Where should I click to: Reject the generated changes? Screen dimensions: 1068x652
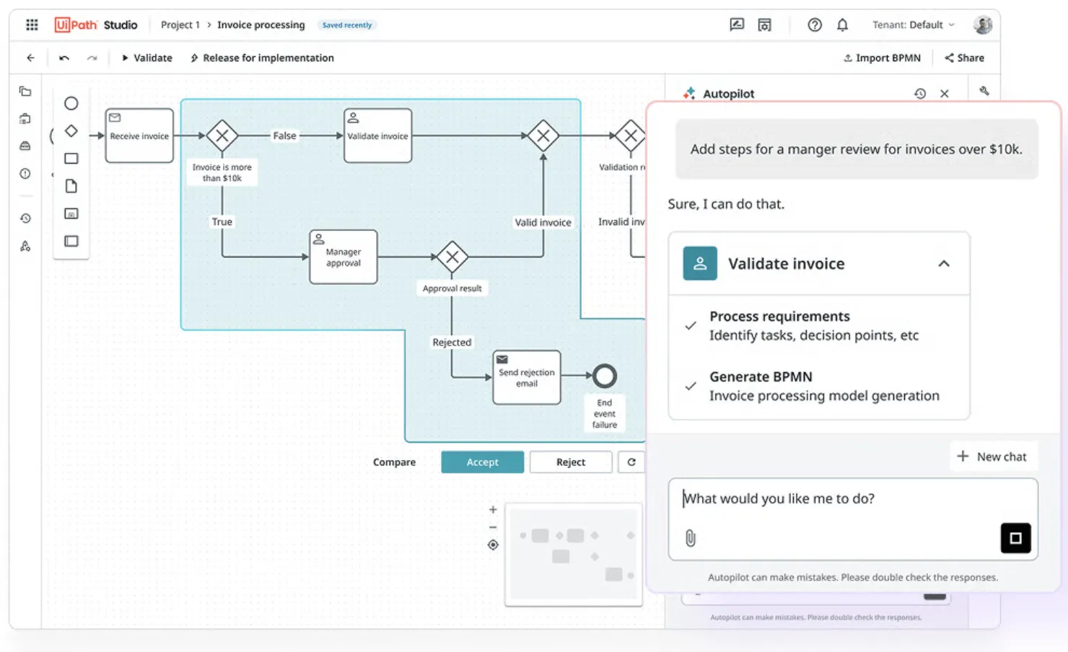tap(571, 462)
